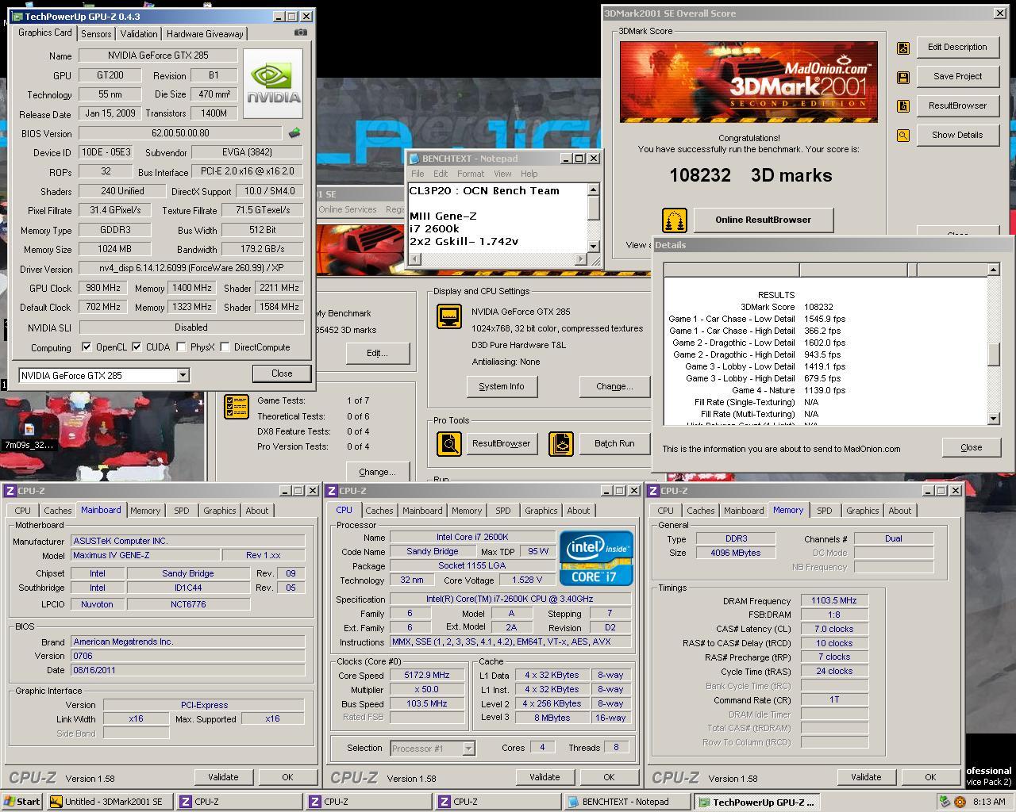Click test selection checklist icon
This screenshot has width=1016, height=812.
coord(236,406)
